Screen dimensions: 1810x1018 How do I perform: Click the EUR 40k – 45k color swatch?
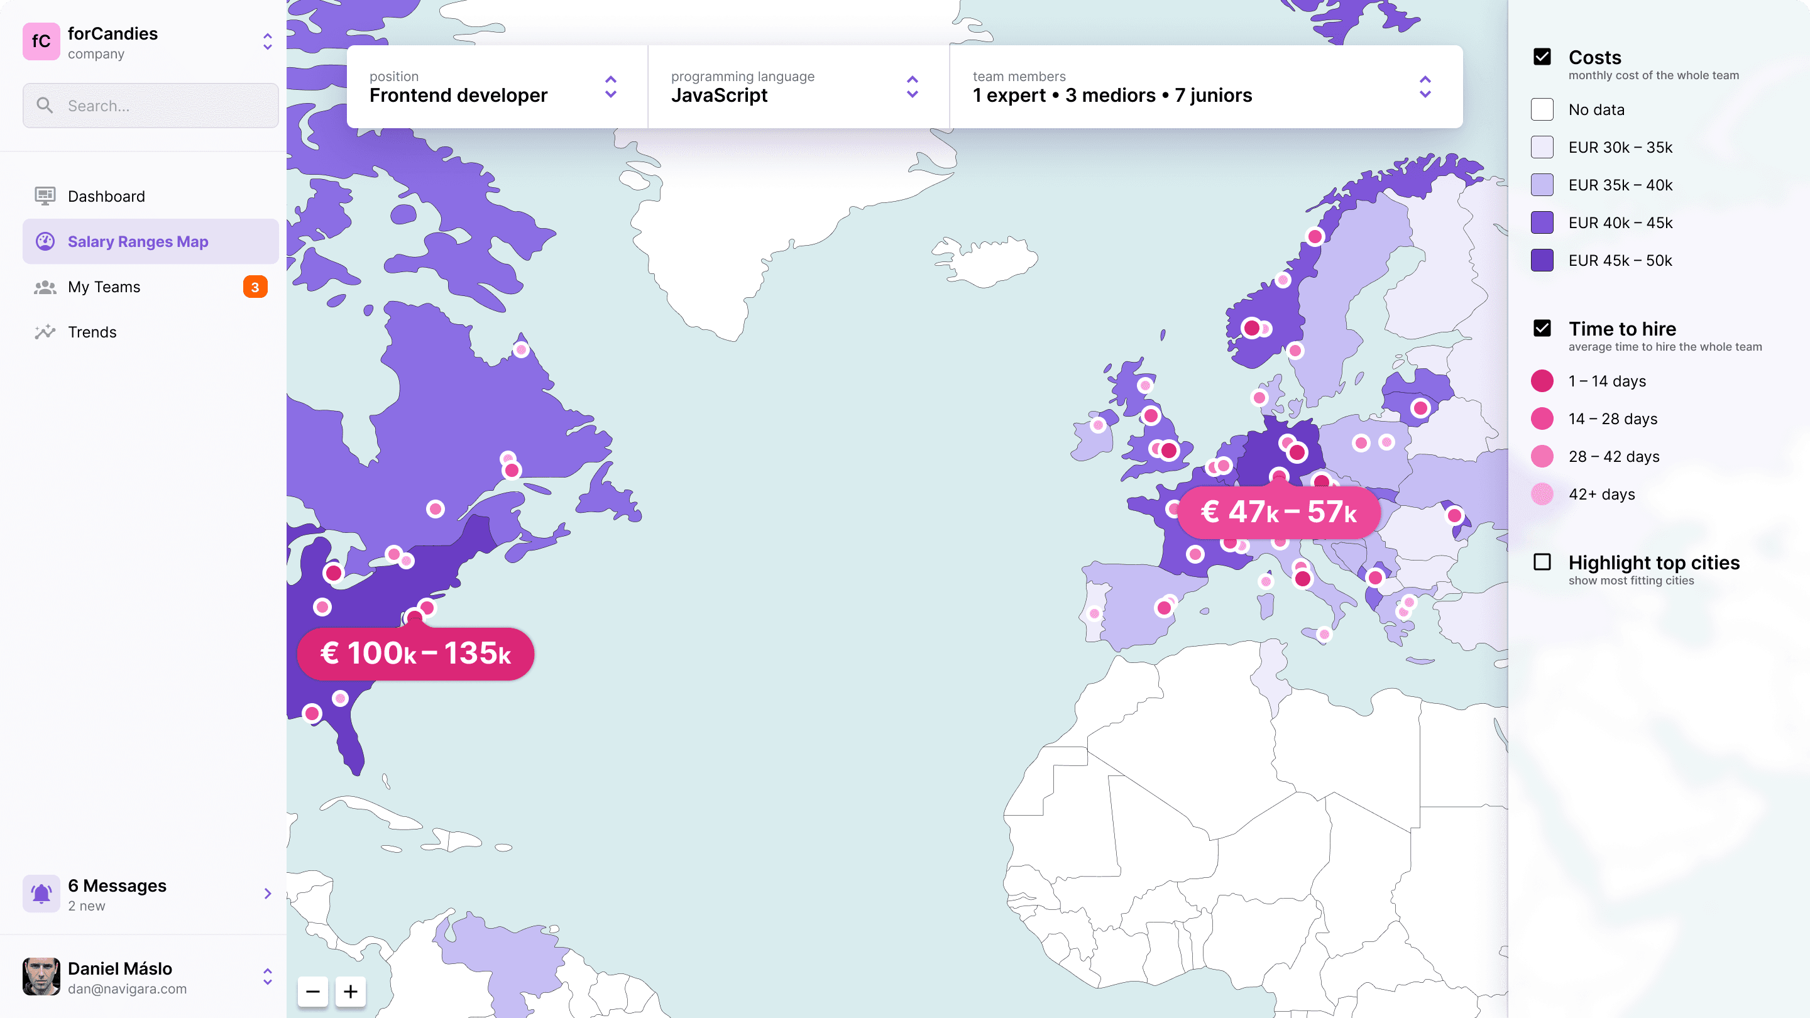tap(1542, 222)
